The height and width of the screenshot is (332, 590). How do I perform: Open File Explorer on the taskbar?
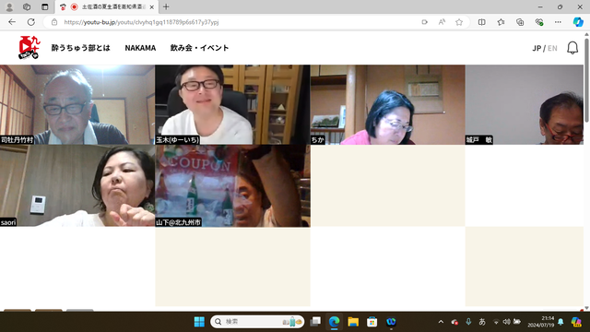[x=353, y=322]
